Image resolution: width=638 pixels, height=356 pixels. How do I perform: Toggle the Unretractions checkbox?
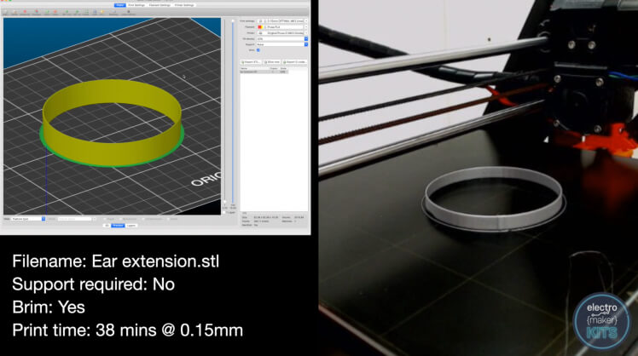[143, 219]
